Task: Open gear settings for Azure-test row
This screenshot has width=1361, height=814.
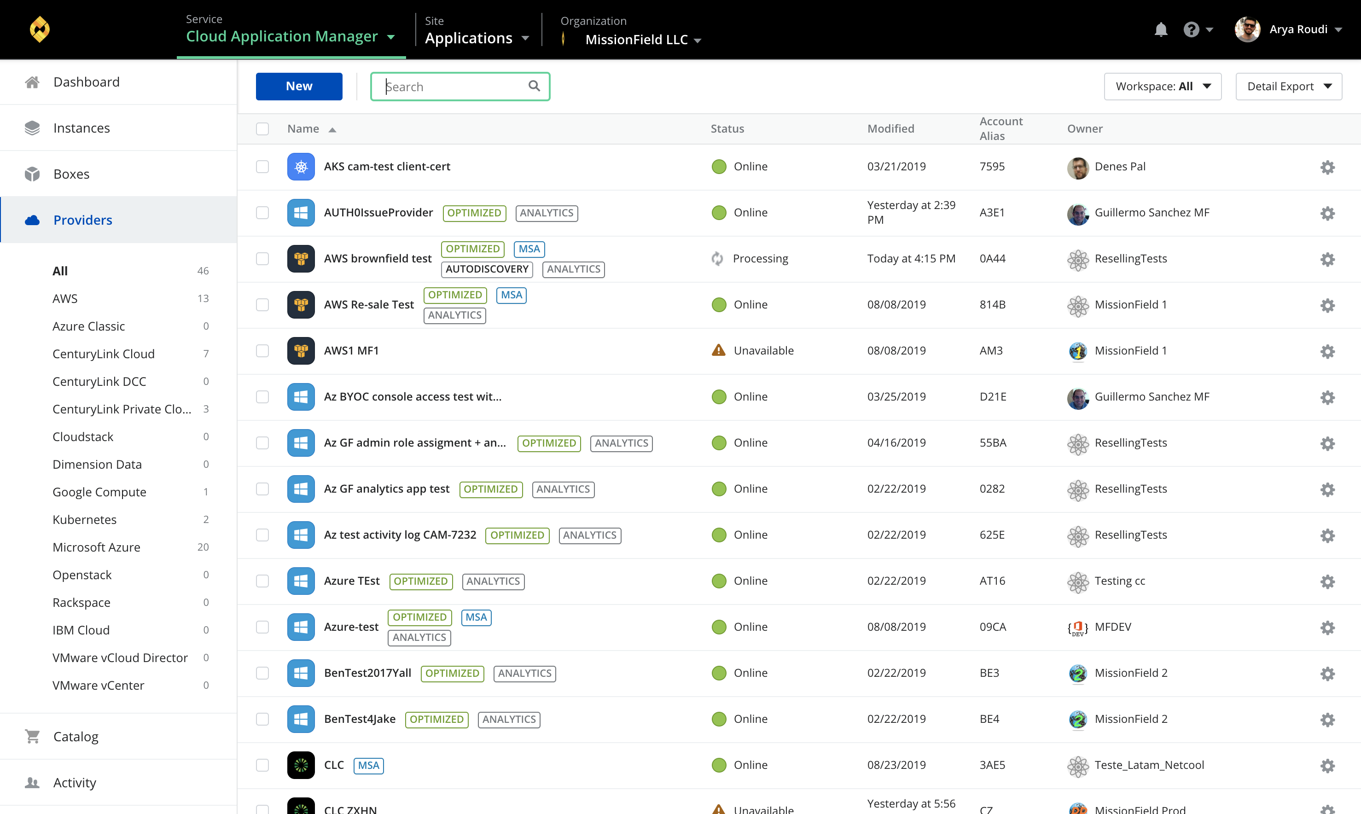Action: (x=1327, y=628)
